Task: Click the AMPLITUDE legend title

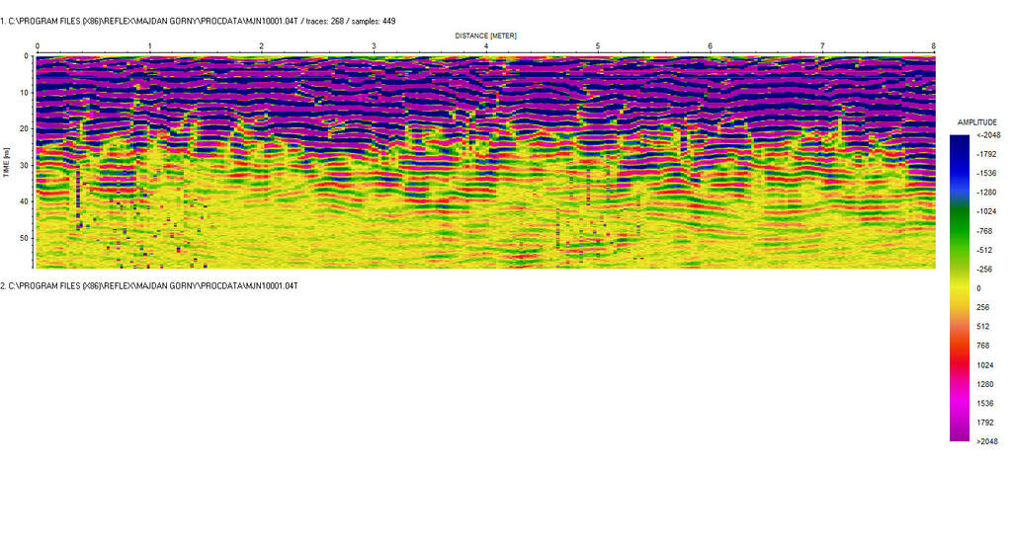Action: coord(977,121)
